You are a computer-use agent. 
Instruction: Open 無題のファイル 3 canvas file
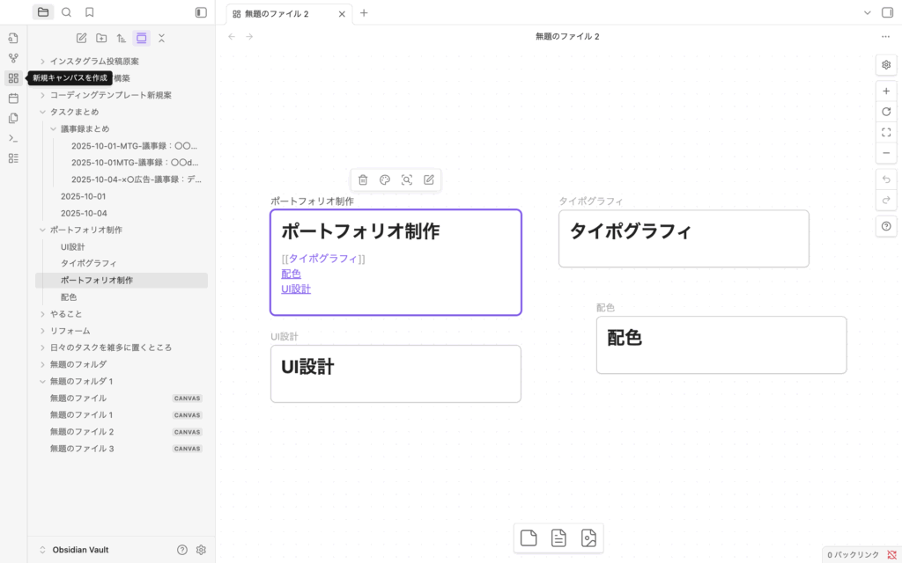pos(82,449)
